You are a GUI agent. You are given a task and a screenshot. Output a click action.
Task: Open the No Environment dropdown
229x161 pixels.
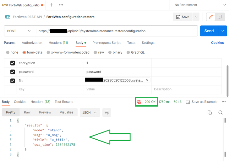point(200,5)
